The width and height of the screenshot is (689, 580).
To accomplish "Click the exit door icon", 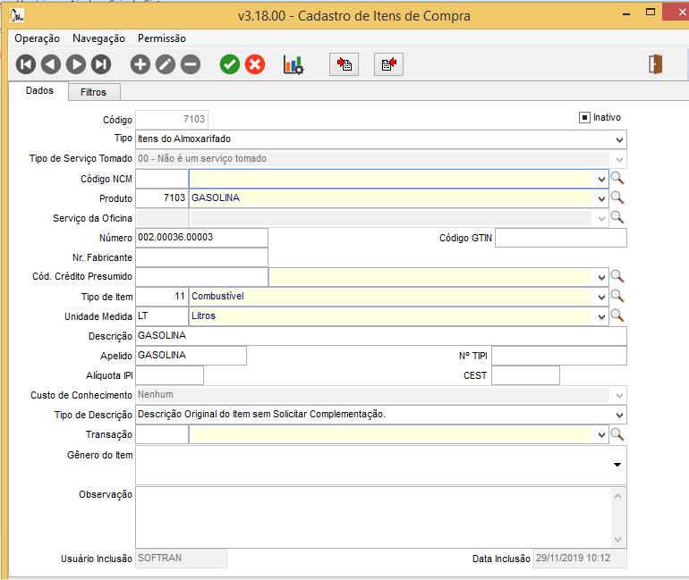I will [x=656, y=64].
